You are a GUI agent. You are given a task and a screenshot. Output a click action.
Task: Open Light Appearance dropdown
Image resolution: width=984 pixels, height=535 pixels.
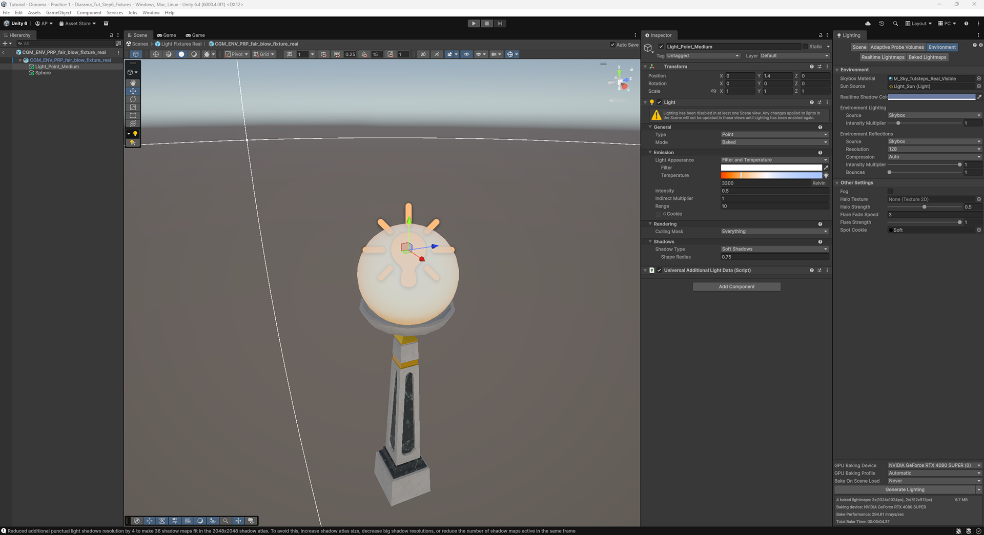point(774,160)
